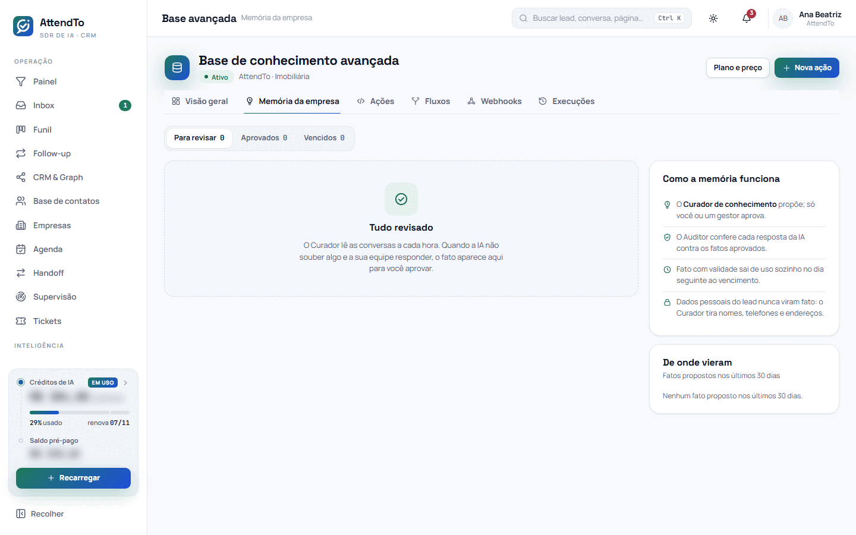856x535 pixels.
Task: Select the Créditos de IA radio option
Action: click(x=21, y=382)
